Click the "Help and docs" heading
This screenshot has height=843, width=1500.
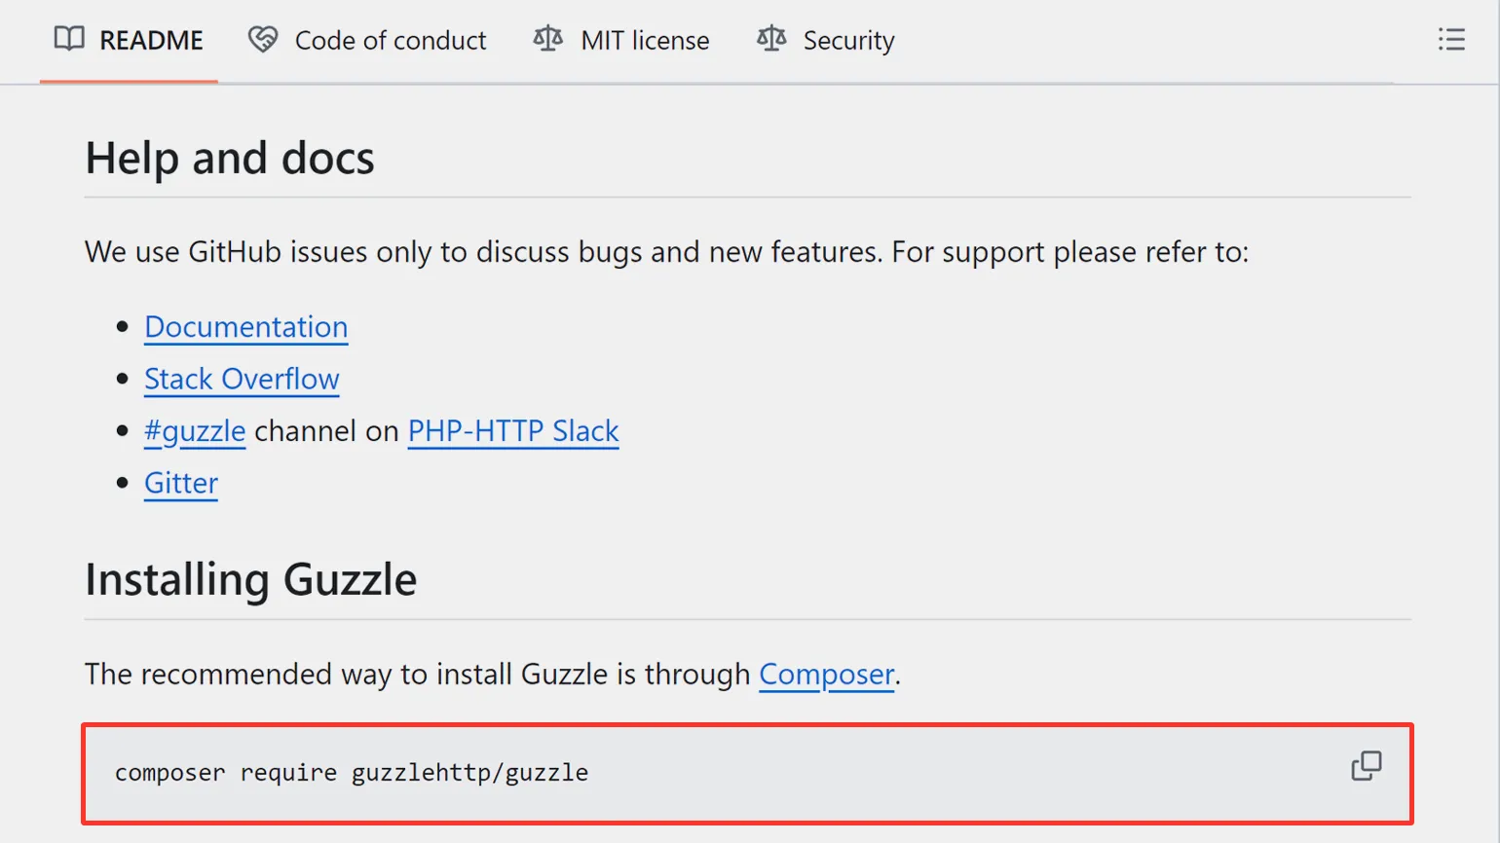click(230, 159)
